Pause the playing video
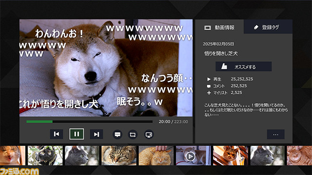This screenshot has height=175, width=312. coord(77,134)
